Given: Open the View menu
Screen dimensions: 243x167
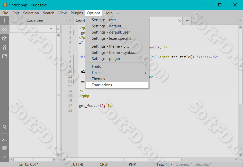Looking at the screenshot, I should pos(62,13).
